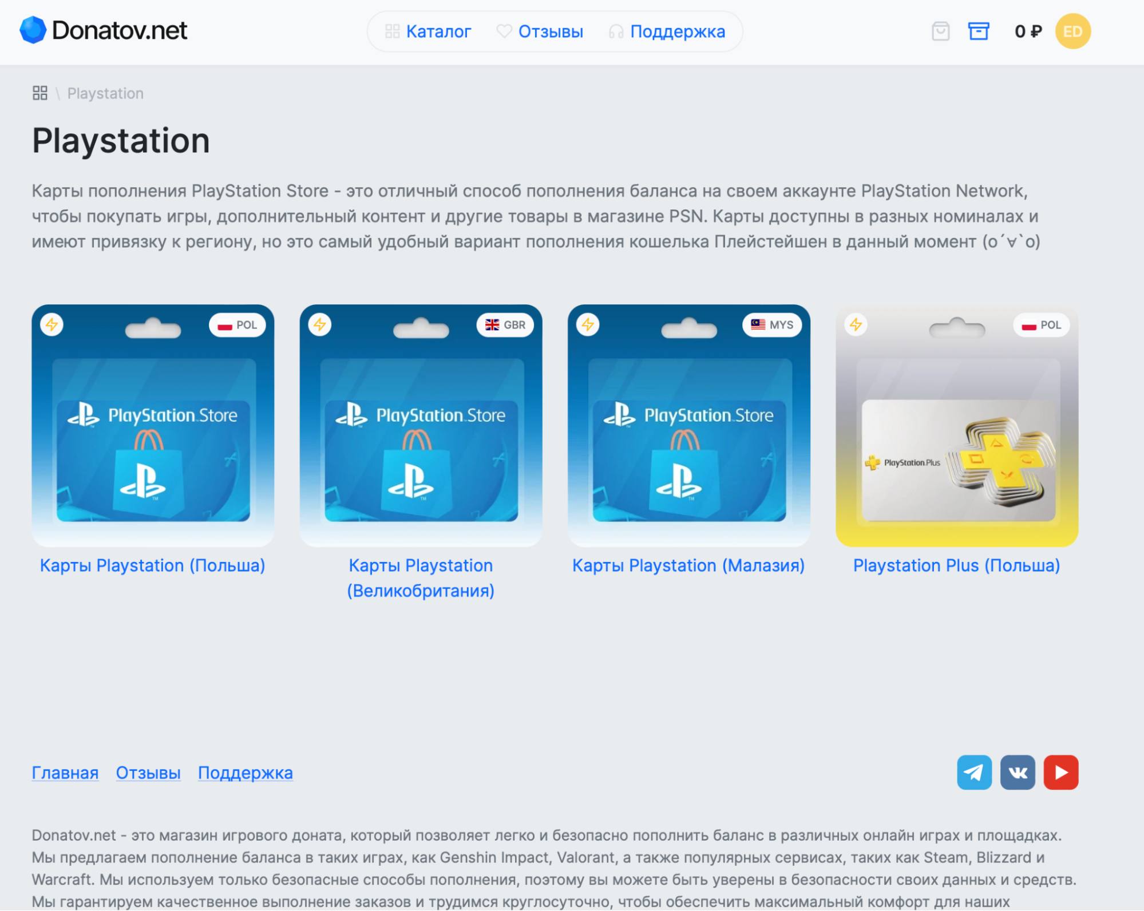Screen dimensions: 1144x911
Task: Open the blue archive box orders icon
Action: pyautogui.click(x=979, y=31)
